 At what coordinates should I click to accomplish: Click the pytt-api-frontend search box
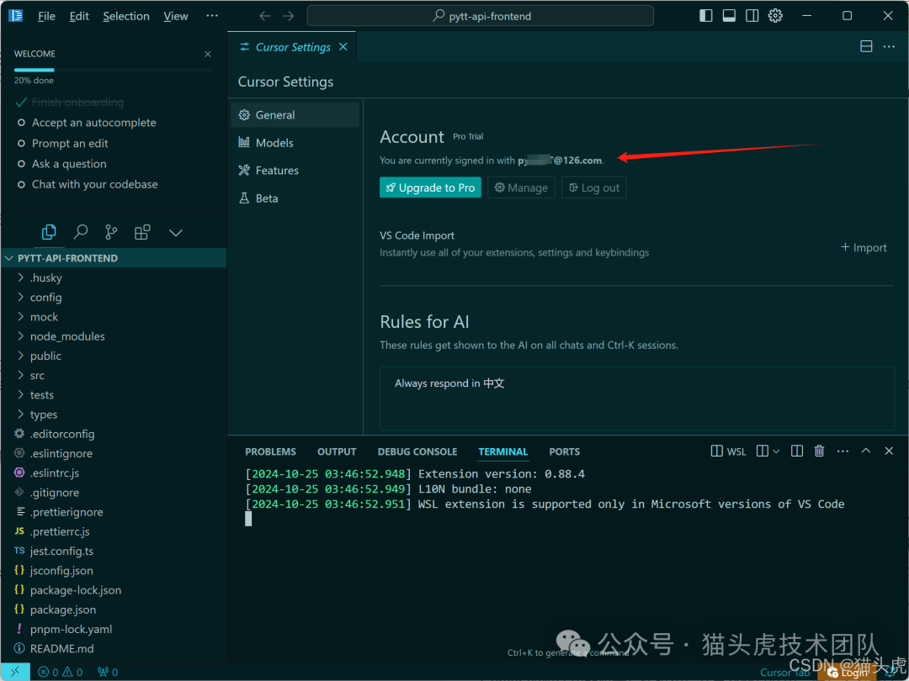(480, 16)
